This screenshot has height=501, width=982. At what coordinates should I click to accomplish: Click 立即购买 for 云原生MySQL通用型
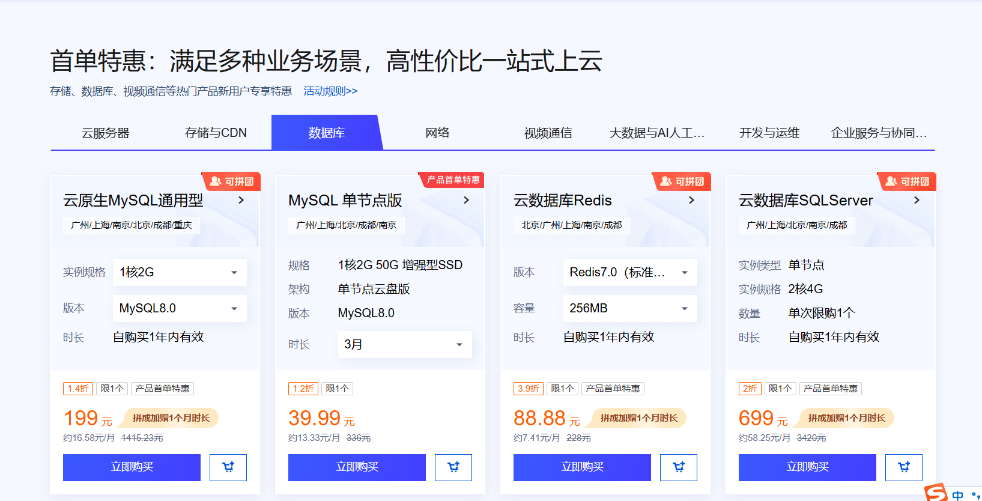click(x=132, y=467)
